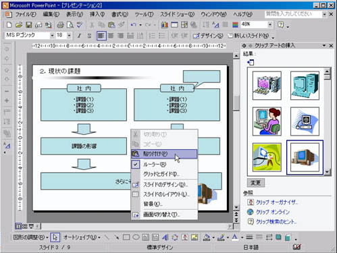Click the 変更 button in clip art pane
The image size is (337, 253).
tap(256, 183)
